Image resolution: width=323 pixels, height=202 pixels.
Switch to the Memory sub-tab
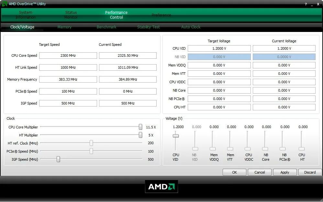click(64, 27)
